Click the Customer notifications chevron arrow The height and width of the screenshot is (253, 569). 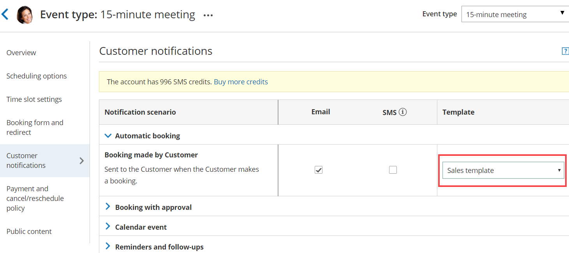click(x=81, y=161)
